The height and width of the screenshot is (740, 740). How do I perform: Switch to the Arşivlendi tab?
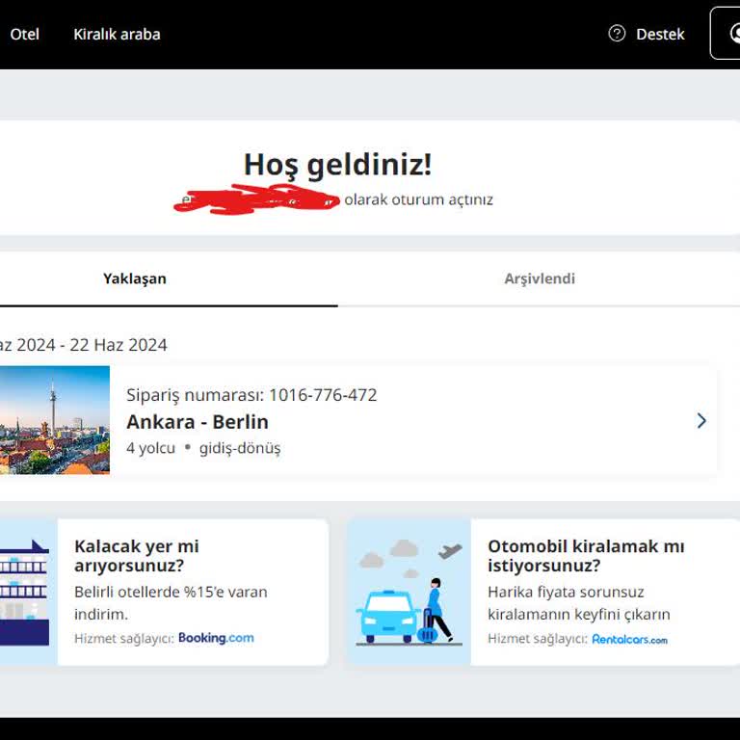[540, 278]
